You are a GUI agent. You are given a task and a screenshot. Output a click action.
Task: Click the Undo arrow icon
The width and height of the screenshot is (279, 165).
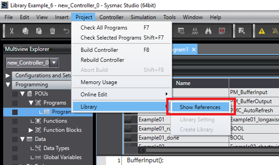click(66, 31)
